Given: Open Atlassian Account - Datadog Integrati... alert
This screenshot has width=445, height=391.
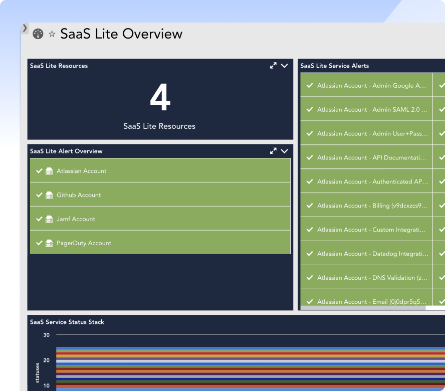Looking at the screenshot, I should 366,253.
